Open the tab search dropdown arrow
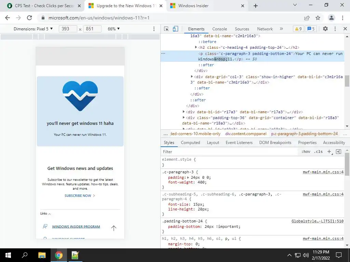 [x=295, y=5]
